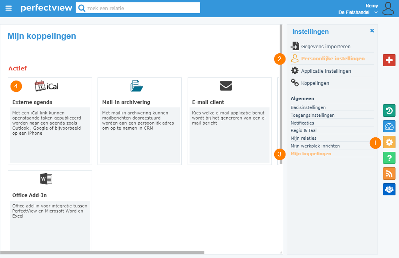399x258 pixels.
Task: Open the E-mail client card
Action: point(229,121)
